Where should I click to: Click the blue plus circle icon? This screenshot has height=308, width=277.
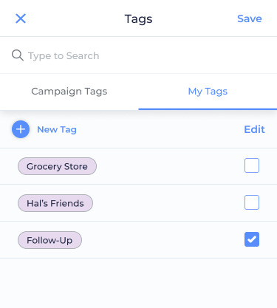(x=21, y=129)
